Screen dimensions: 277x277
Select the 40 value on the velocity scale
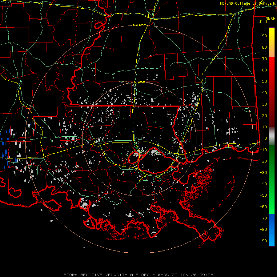tap(264, 93)
